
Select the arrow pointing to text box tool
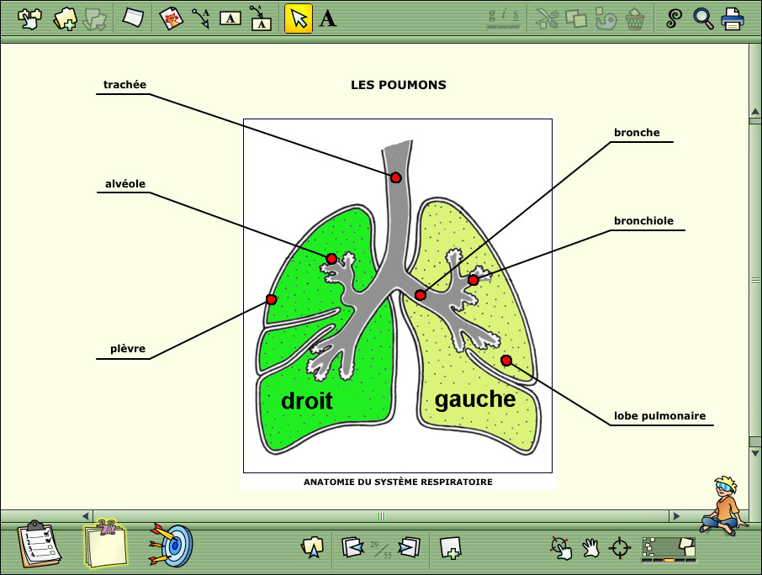tap(261, 18)
